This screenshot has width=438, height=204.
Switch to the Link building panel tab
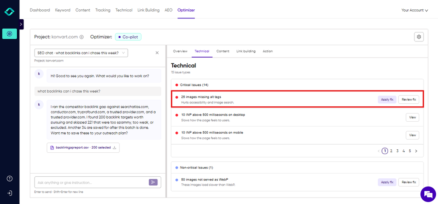pyautogui.click(x=246, y=51)
